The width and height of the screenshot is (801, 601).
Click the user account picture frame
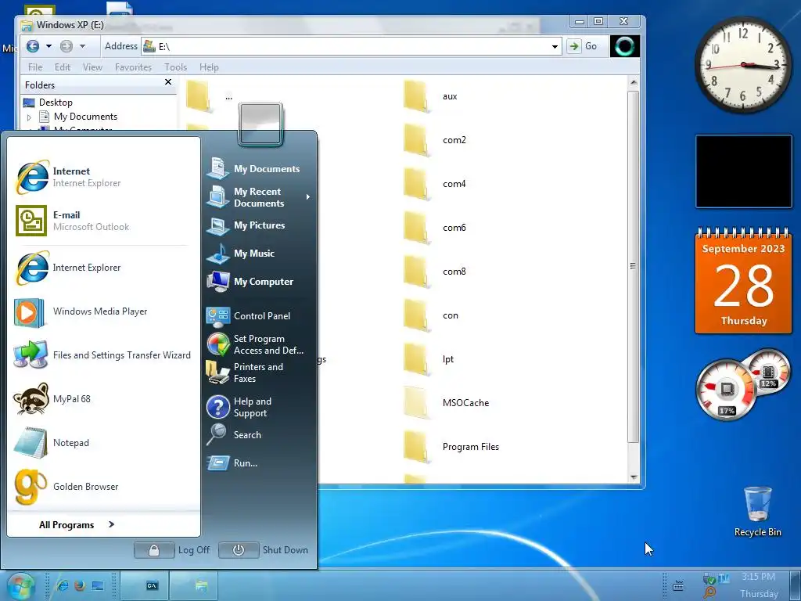[x=260, y=124]
